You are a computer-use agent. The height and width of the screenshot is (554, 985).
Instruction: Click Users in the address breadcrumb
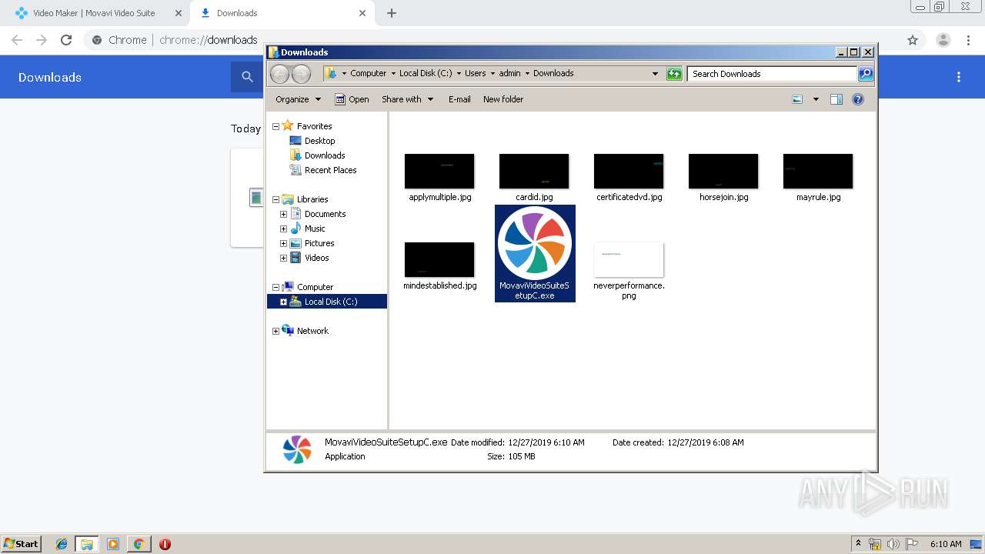tap(475, 74)
